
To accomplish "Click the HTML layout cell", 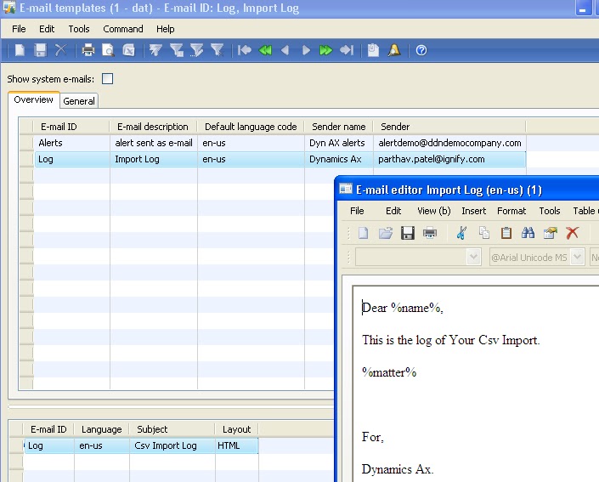I will 237,445.
